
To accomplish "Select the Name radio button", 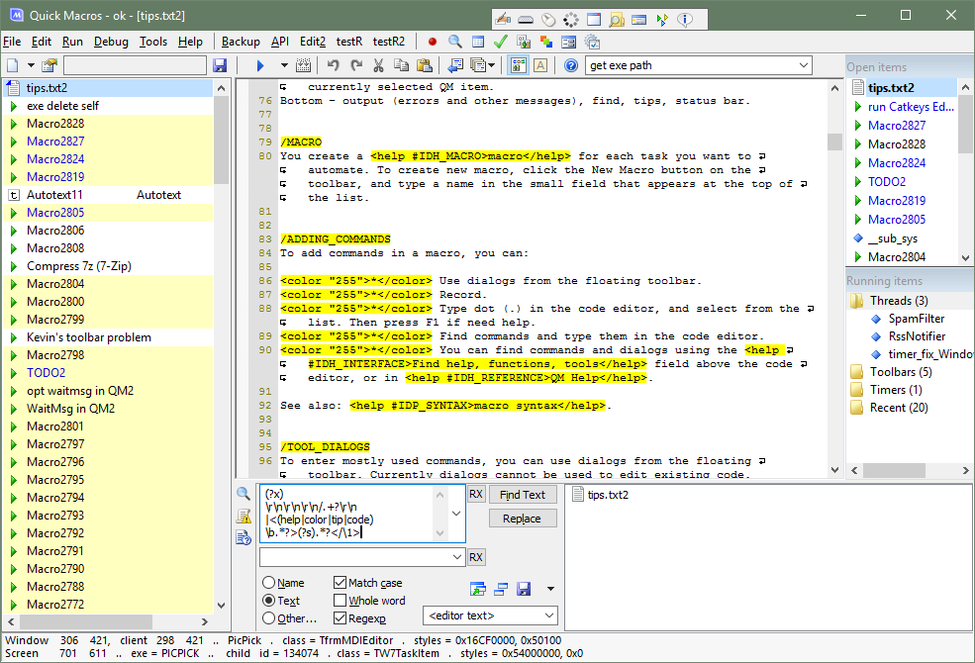I will click(x=269, y=583).
